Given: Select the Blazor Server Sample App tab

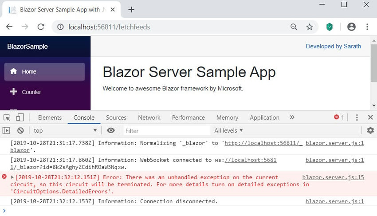Looking at the screenshot, I should [62, 10].
